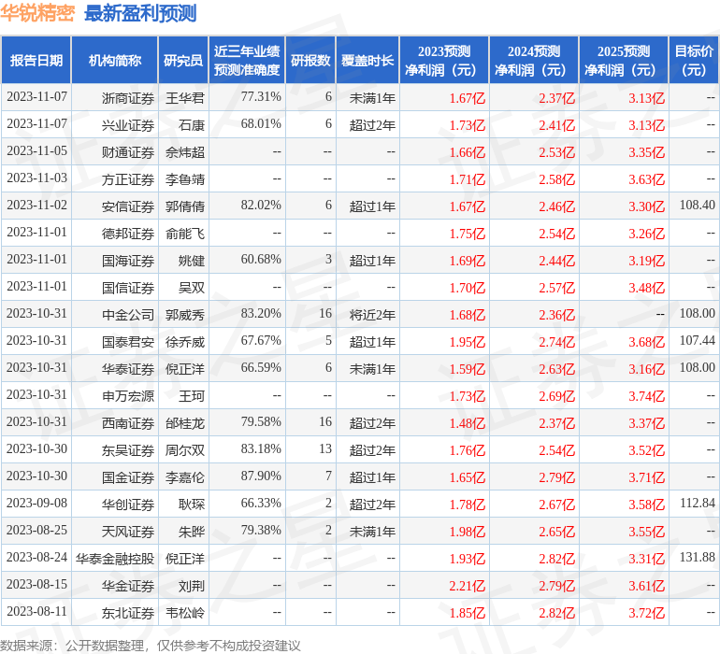Select the 2025预测净利润 column header

pos(624,60)
